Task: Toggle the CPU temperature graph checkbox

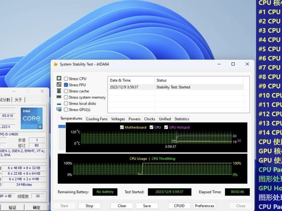Action: tap(151, 127)
